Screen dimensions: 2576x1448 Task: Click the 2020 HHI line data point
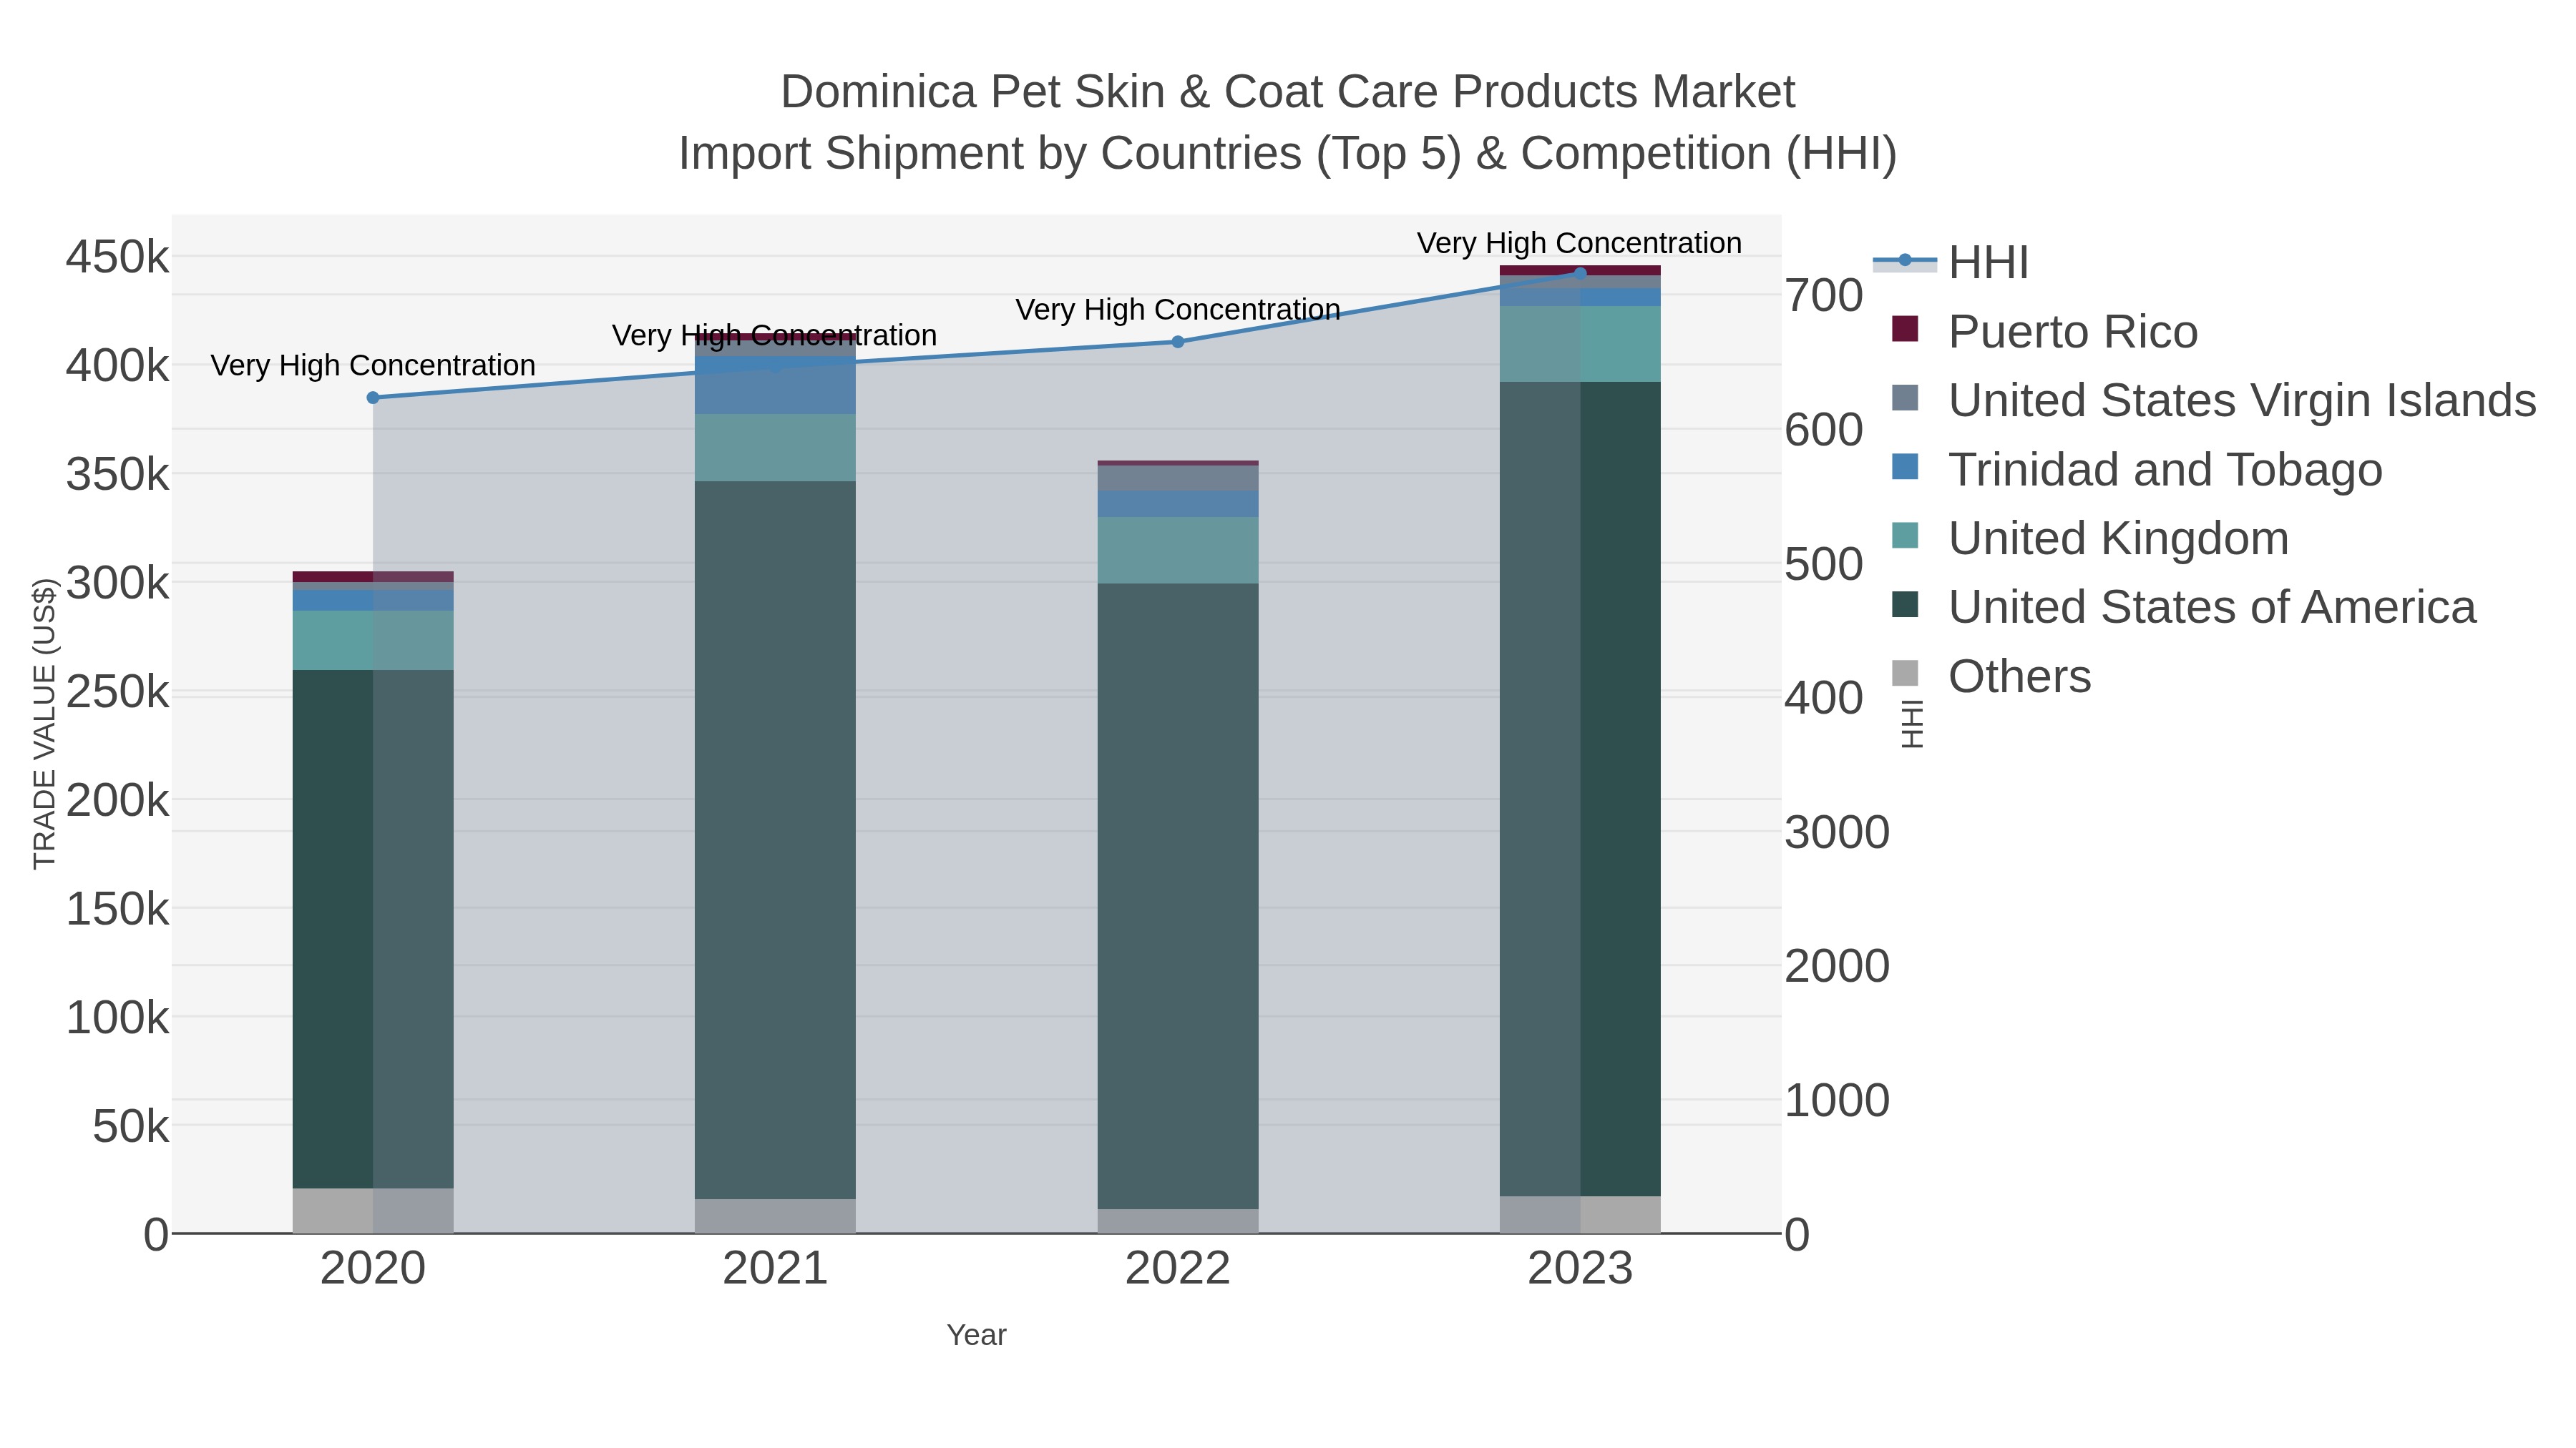coord(373,398)
